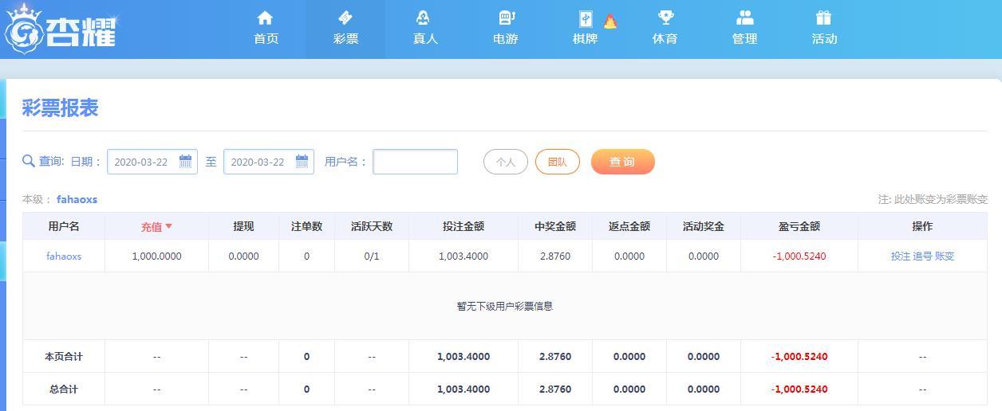Open the 棋牌 card game icon
The width and height of the screenshot is (1002, 411).
pyautogui.click(x=586, y=18)
